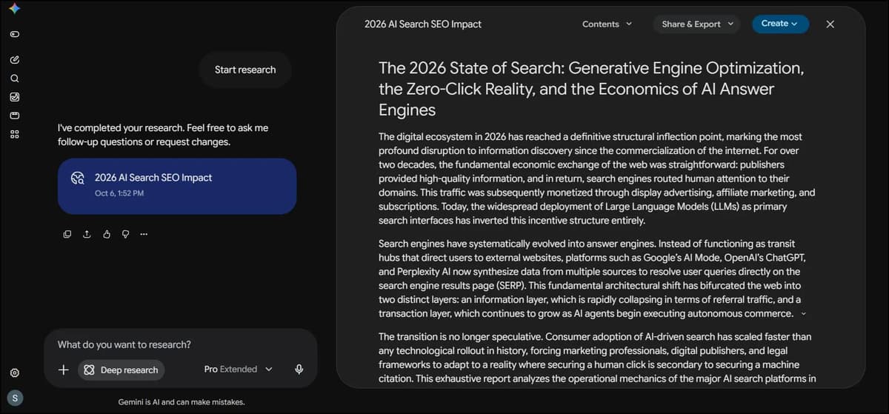This screenshot has width=889, height=414.
Task: Toggle the sidebar expand icon
Action: click(x=15, y=34)
